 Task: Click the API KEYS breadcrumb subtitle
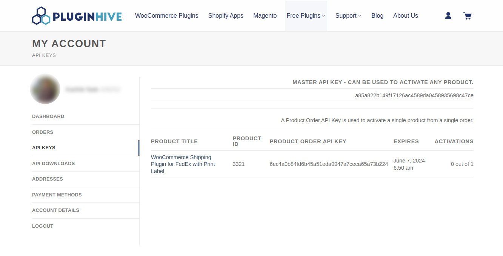[44, 55]
